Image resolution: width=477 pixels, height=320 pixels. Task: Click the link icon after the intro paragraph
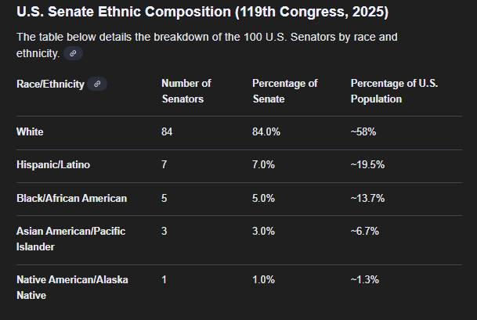point(73,53)
